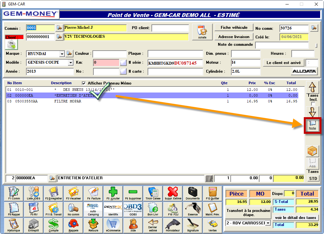Remove item with F6 Supprimer
Screen dimensions: 324x234
click(x=133, y=193)
